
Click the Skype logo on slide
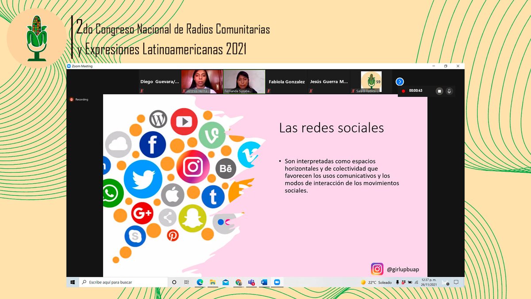135,236
